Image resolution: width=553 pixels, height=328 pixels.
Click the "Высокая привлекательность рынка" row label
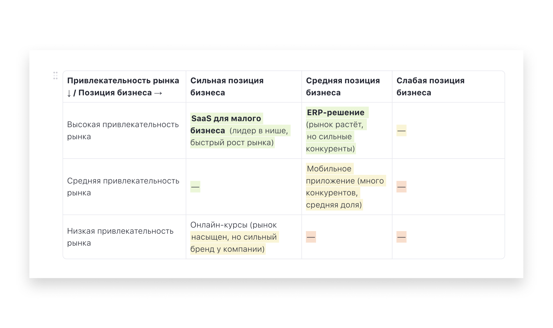[123, 131]
